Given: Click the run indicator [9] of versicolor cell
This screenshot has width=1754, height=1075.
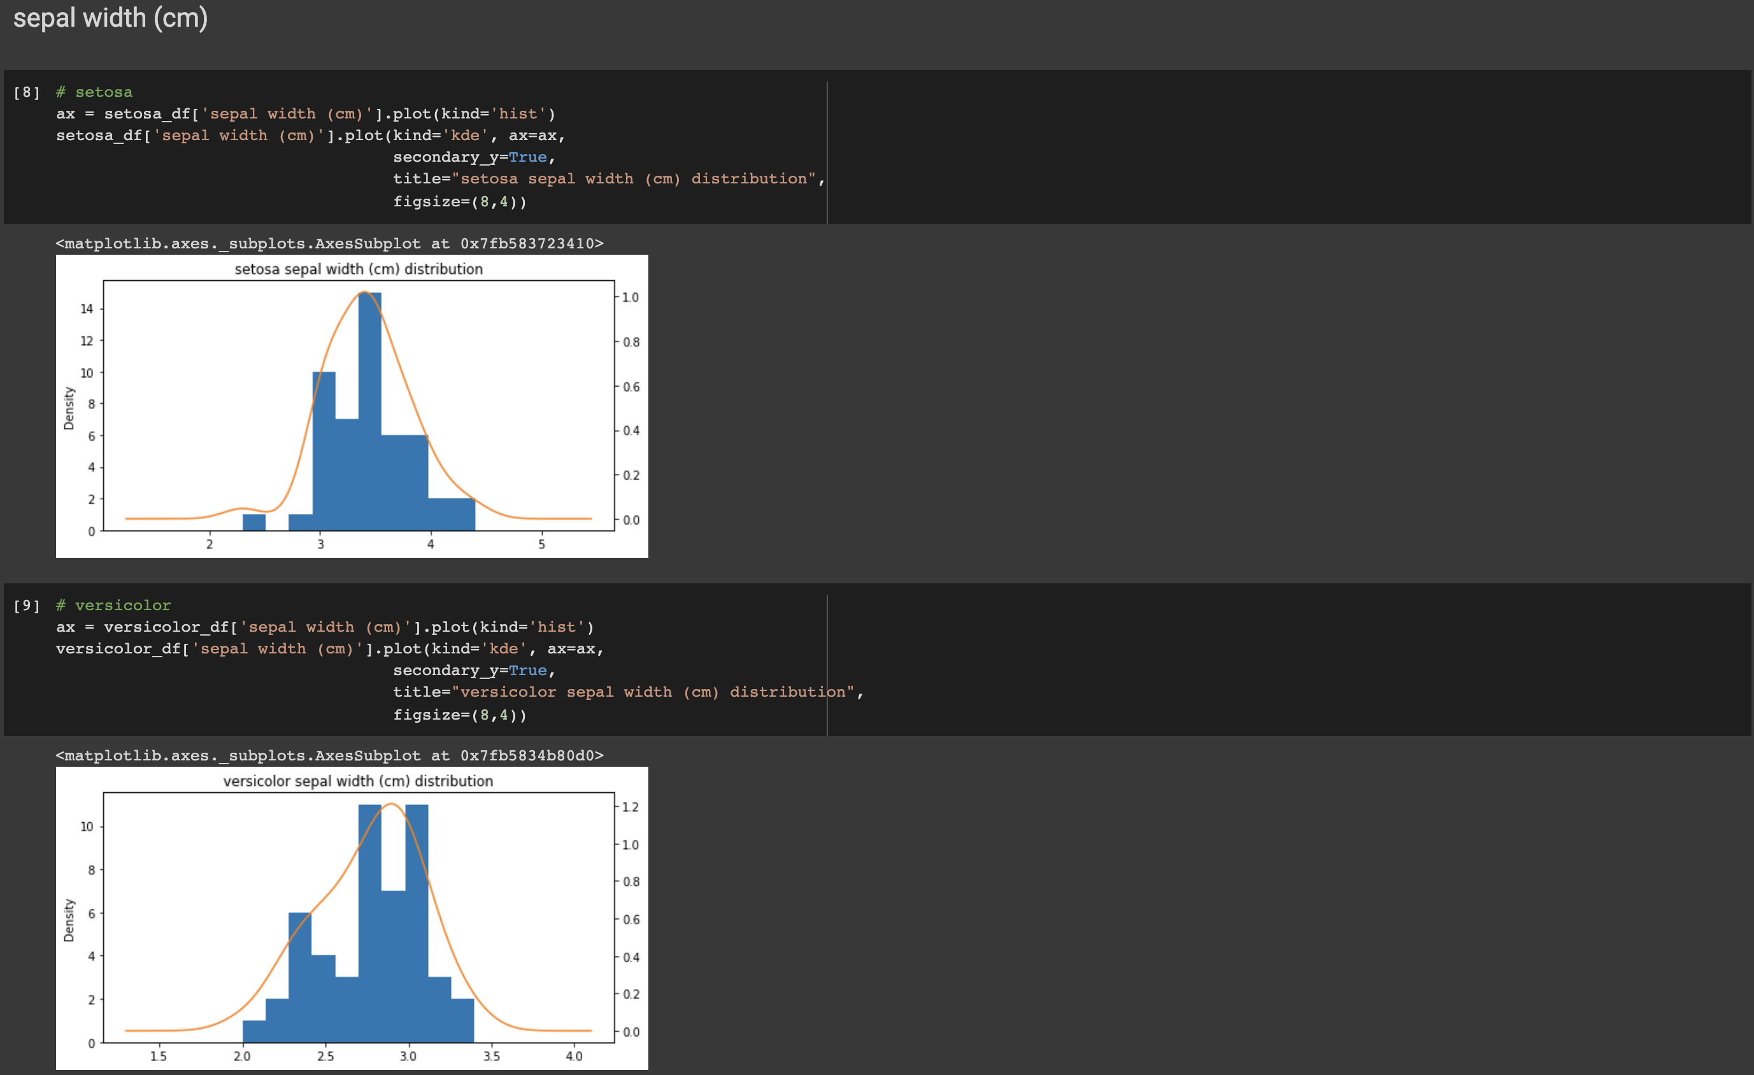Looking at the screenshot, I should 26,606.
